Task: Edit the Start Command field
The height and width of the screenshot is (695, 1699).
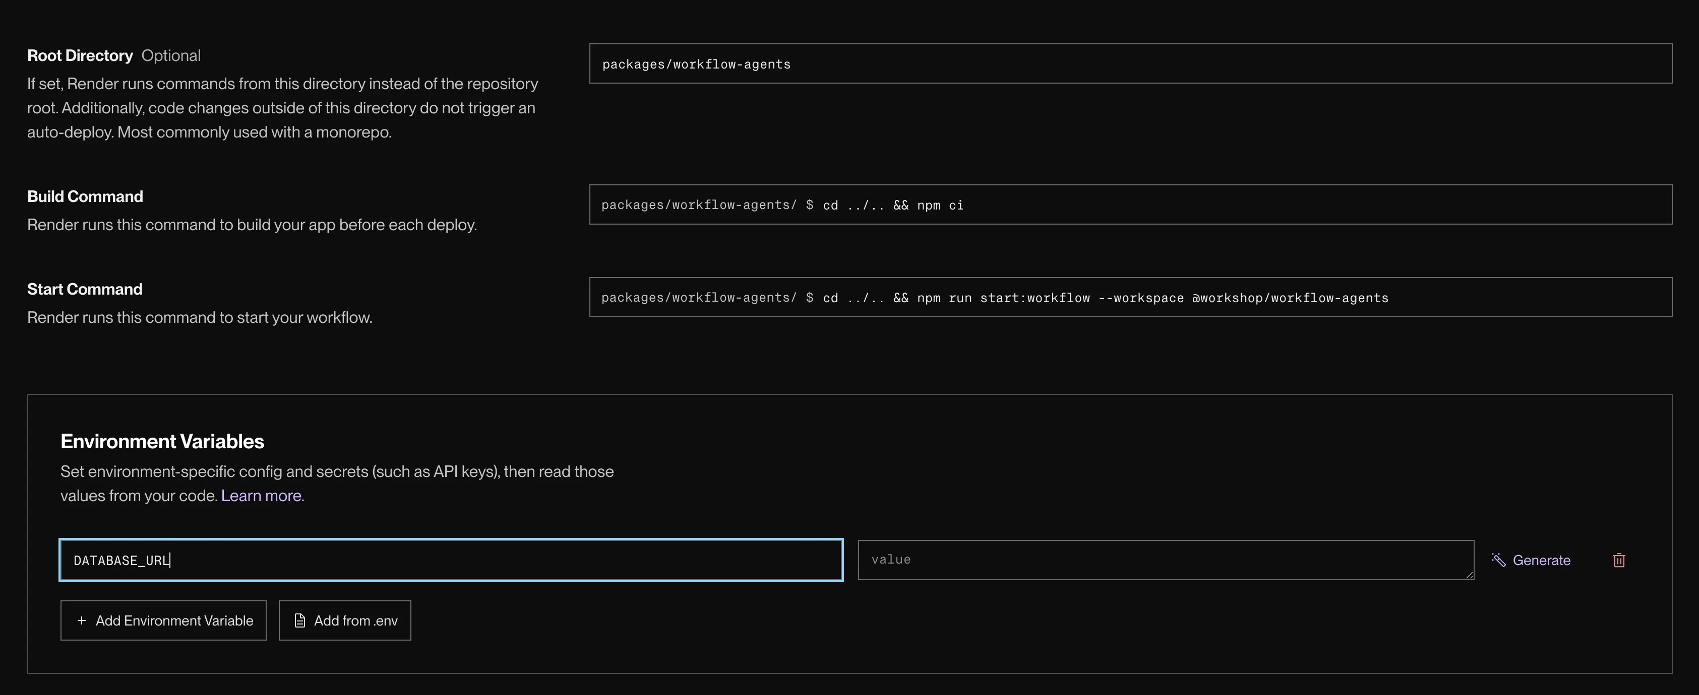Action: (1130, 298)
